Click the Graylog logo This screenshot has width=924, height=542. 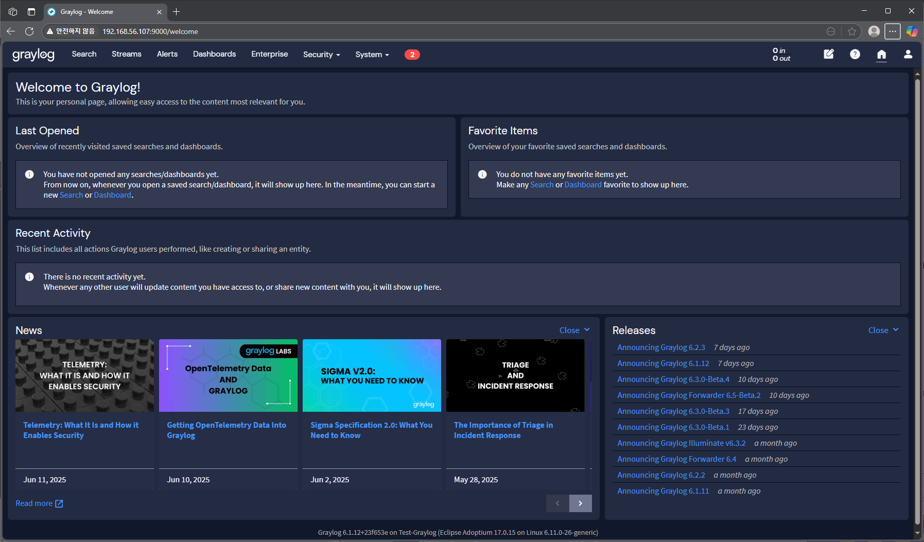33,55
